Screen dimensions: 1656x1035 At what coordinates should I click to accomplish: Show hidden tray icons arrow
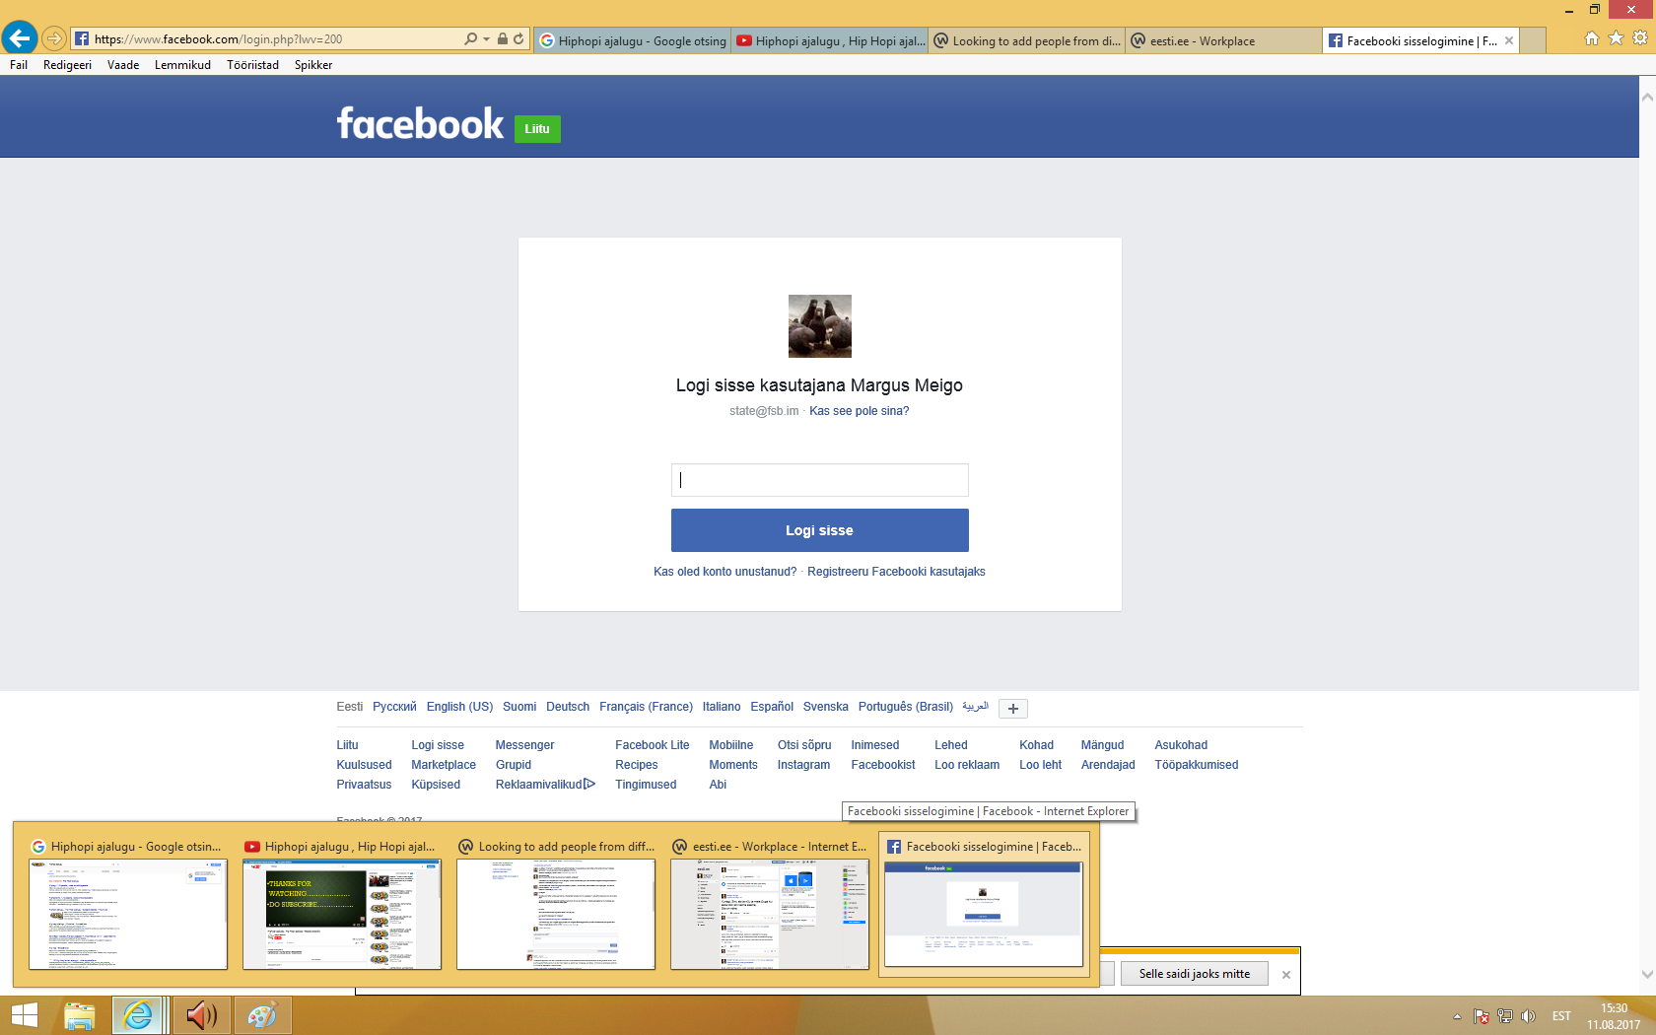pos(1457,1016)
